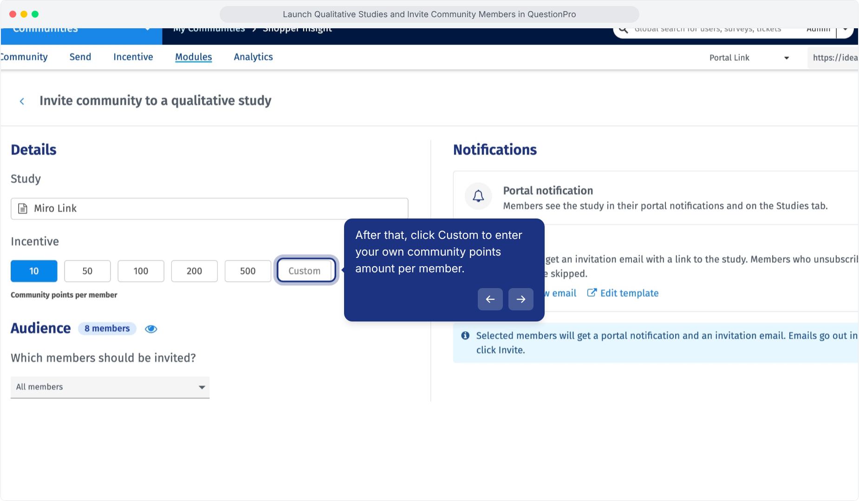This screenshot has width=859, height=501.
Task: Click the Portal notification heading
Action: [x=548, y=191]
